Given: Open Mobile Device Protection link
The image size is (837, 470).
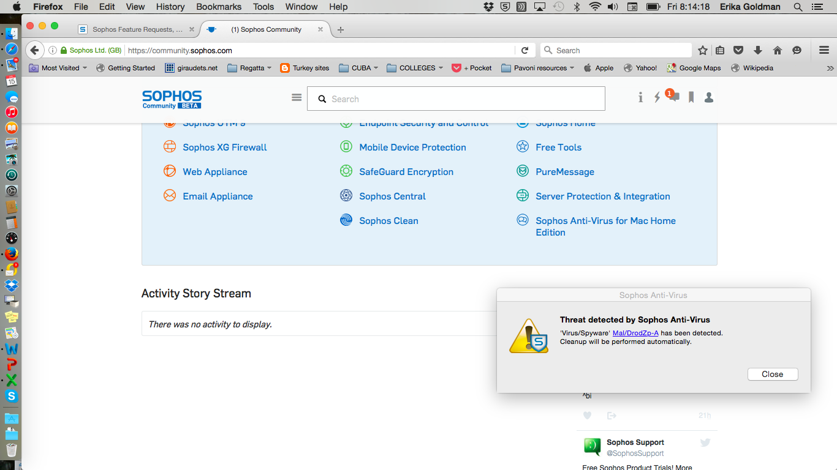Looking at the screenshot, I should [x=412, y=147].
